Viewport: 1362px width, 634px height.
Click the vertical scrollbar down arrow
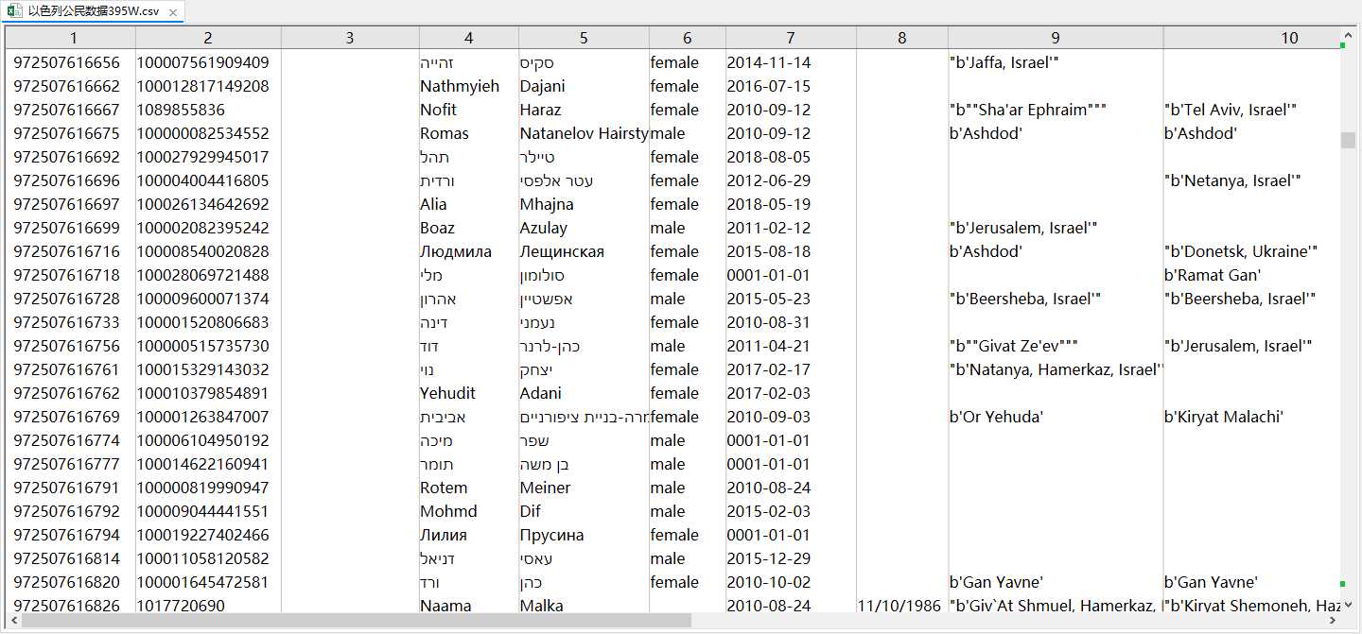click(x=1348, y=604)
